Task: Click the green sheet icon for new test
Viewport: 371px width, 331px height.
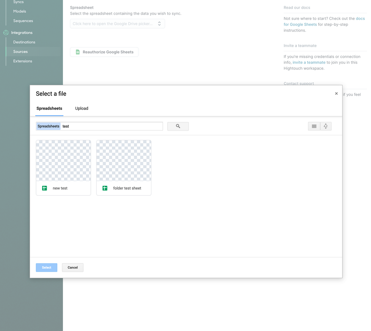Action: (x=44, y=188)
